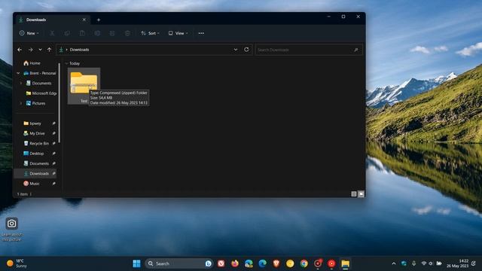
Task: Open the clock showing 26 May 2023
Action: [457, 263]
